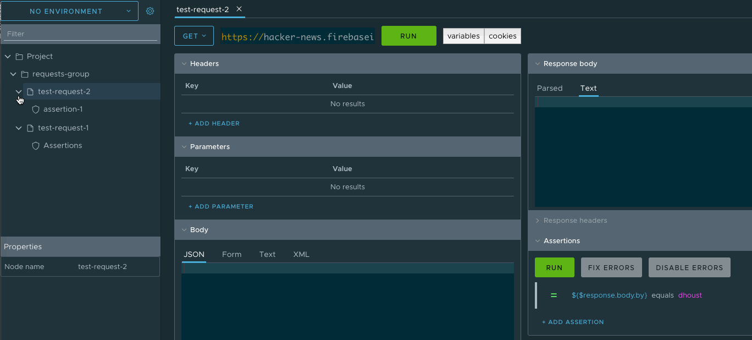Click the Parameters Value column header
Screen dimensions: 752x340
tap(342, 169)
